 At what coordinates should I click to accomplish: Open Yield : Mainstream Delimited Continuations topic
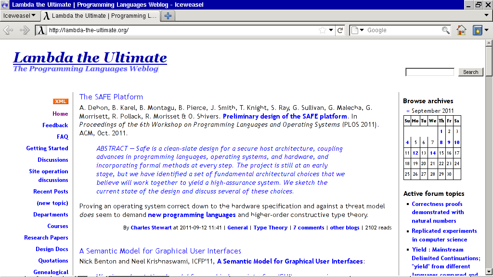pyautogui.click(x=446, y=262)
